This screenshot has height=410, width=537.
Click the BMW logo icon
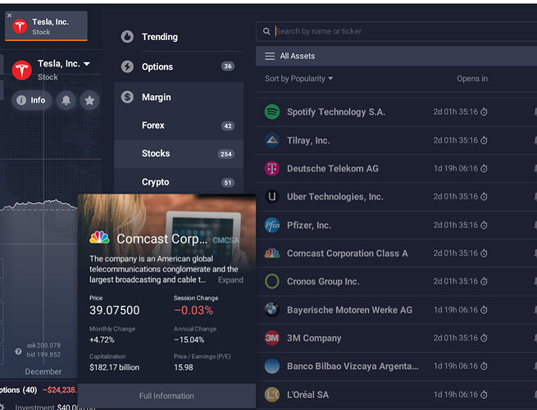[272, 310]
